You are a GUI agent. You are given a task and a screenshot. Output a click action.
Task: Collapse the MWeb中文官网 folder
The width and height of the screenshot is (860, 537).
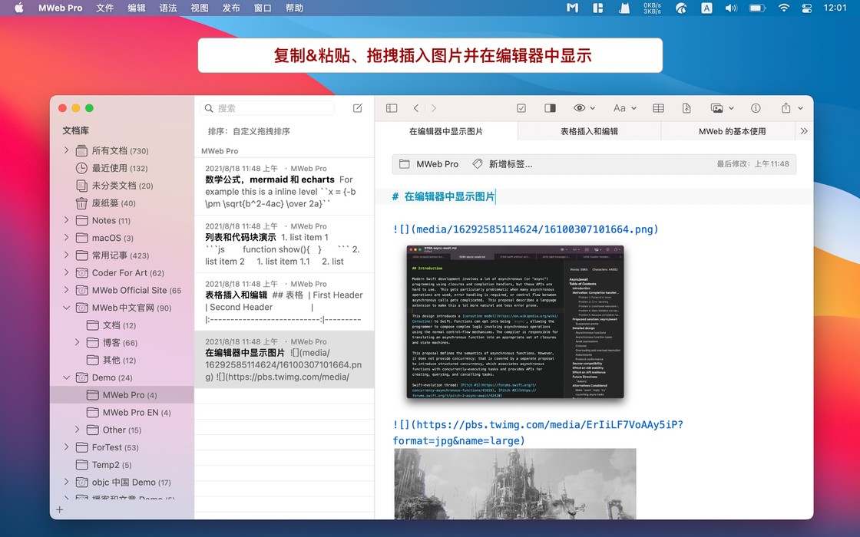coord(66,308)
